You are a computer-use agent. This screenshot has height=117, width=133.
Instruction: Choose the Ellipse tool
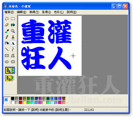7,62
